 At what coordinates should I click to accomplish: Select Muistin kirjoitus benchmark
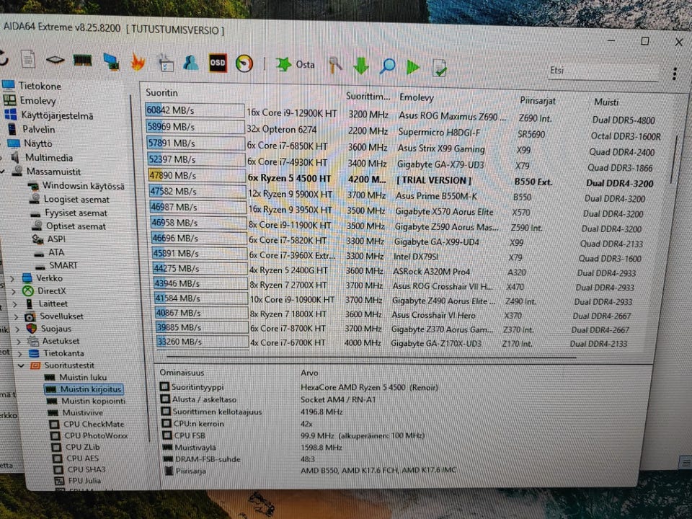point(83,389)
